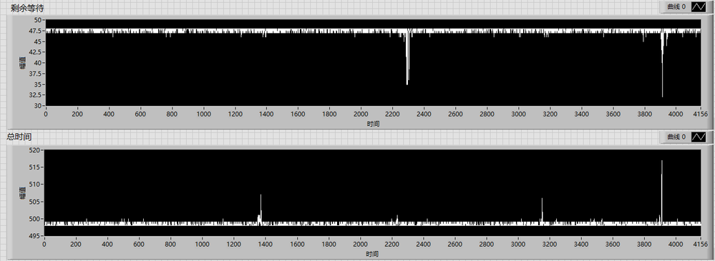Click the minimum value 495 on bottom y-axis
This screenshot has height=261, width=715.
pyautogui.click(x=36, y=235)
